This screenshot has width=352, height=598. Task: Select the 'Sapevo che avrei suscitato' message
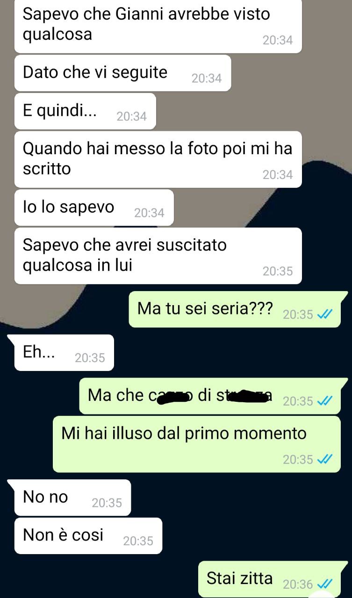point(158,256)
